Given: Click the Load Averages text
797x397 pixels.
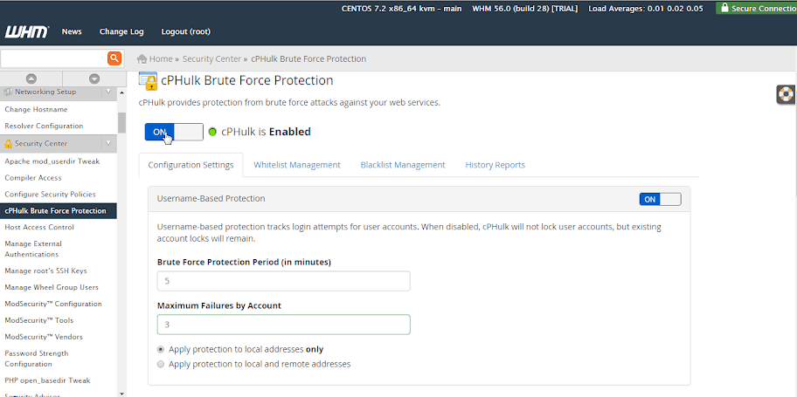Looking at the screenshot, I should click(x=646, y=9).
